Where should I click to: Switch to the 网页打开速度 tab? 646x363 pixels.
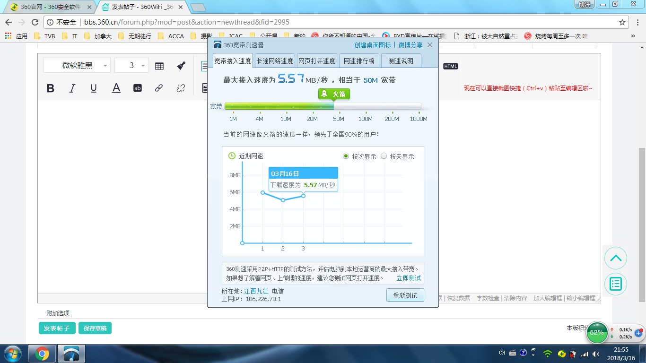[x=316, y=61]
